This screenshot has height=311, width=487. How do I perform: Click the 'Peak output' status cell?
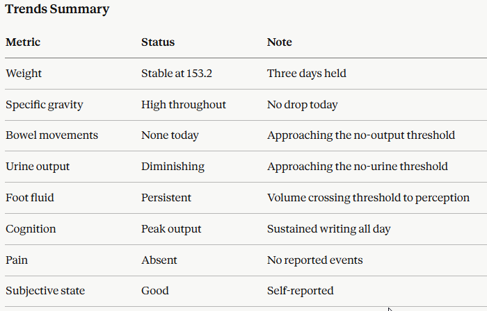(x=171, y=229)
